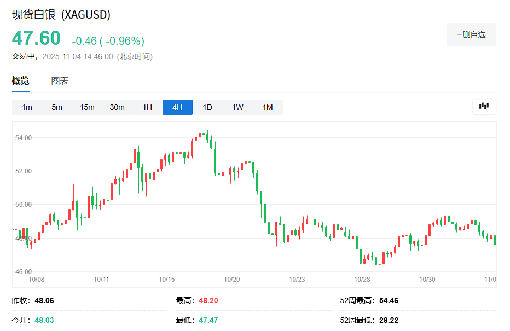Select the active 4H interval
The width and height of the screenshot is (510, 331).
click(177, 107)
